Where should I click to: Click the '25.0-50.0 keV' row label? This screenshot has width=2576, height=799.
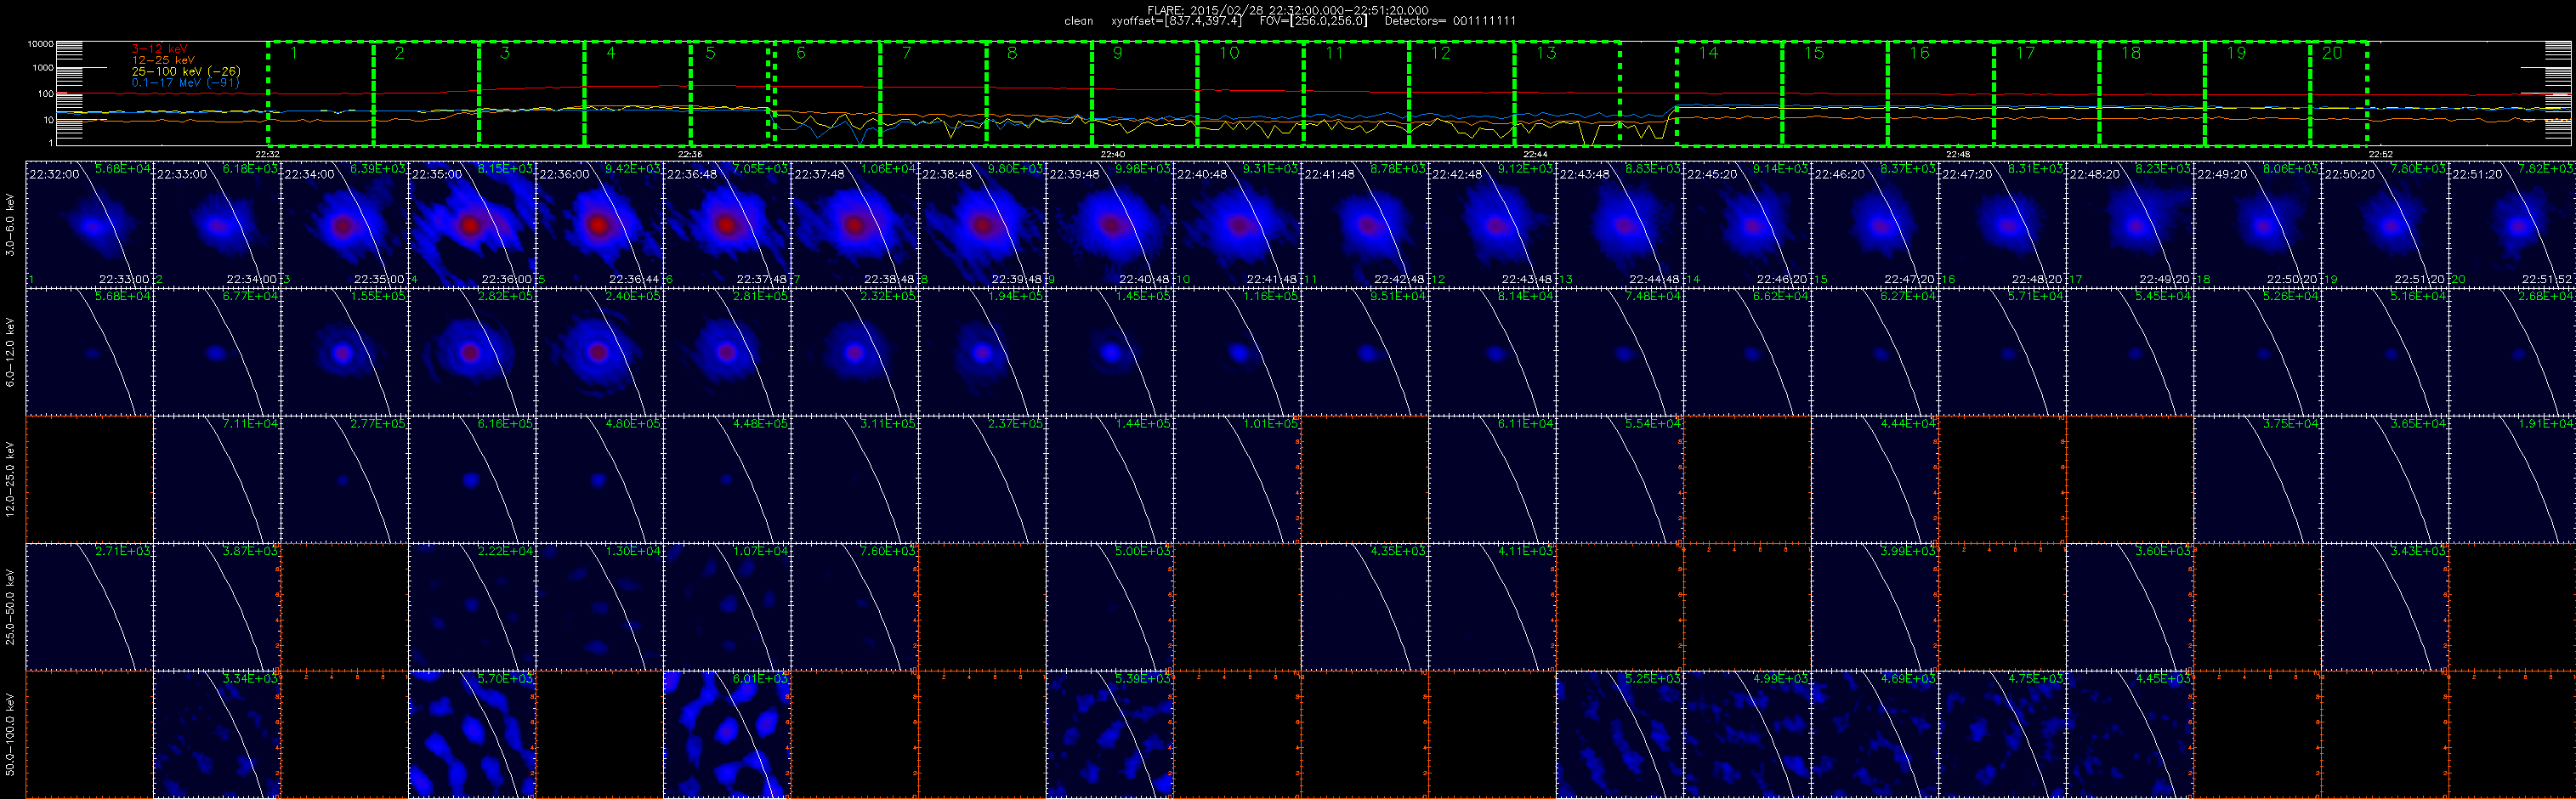(11, 606)
